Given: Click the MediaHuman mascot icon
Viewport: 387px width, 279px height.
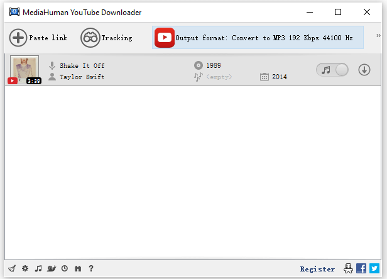Looking at the screenshot, I should point(348,268).
